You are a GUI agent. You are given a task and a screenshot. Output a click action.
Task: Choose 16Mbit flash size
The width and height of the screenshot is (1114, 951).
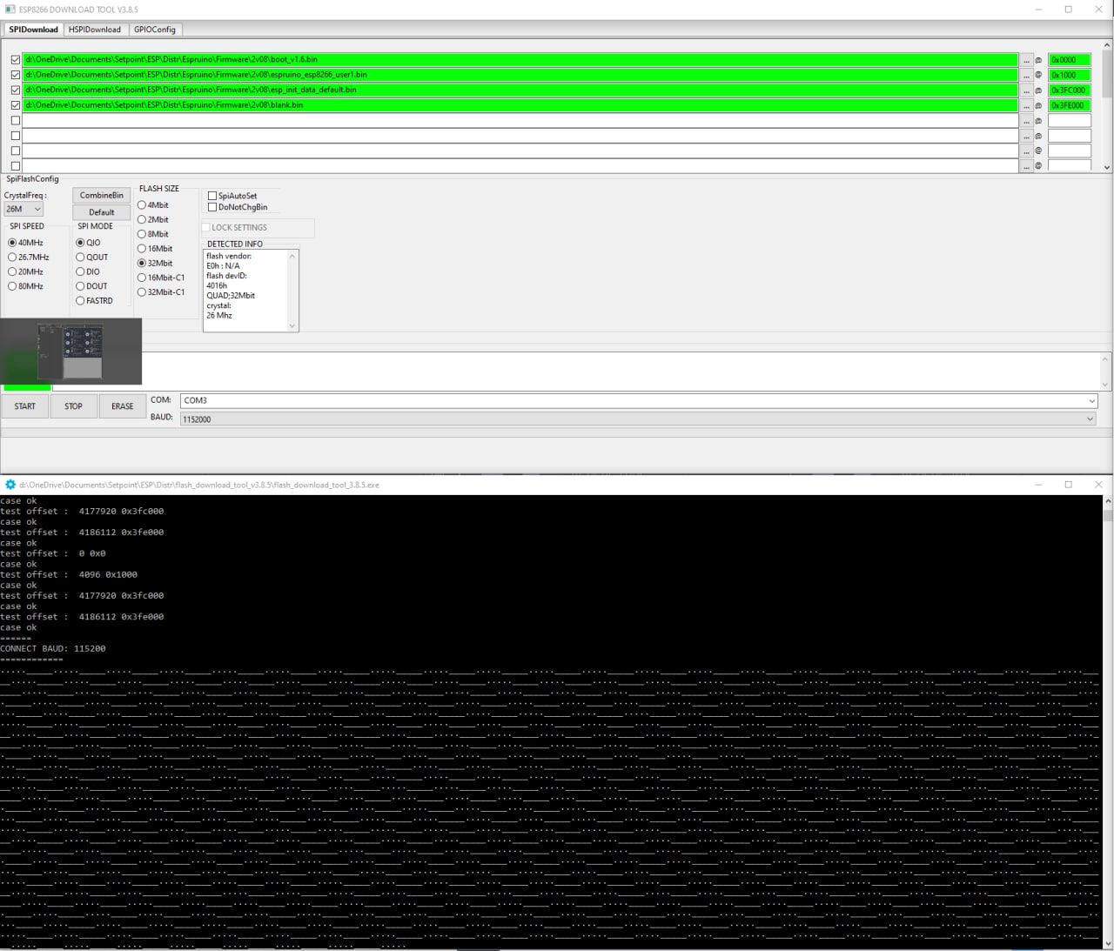[142, 249]
